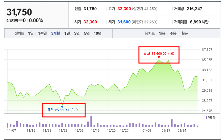Click the 0.00% change value
The image size is (221, 140).
pyautogui.click(x=36, y=21)
